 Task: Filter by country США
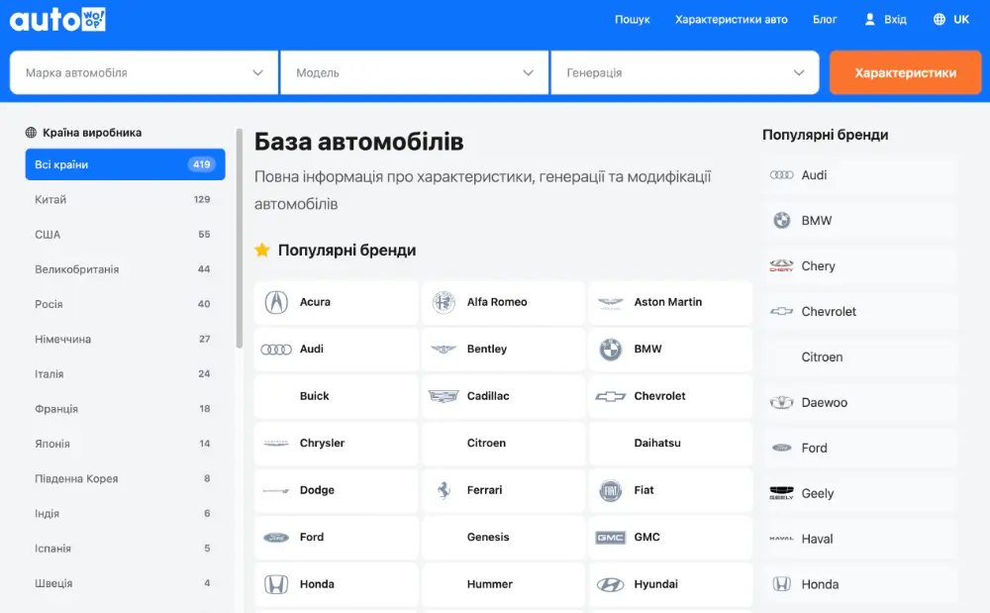(125, 235)
